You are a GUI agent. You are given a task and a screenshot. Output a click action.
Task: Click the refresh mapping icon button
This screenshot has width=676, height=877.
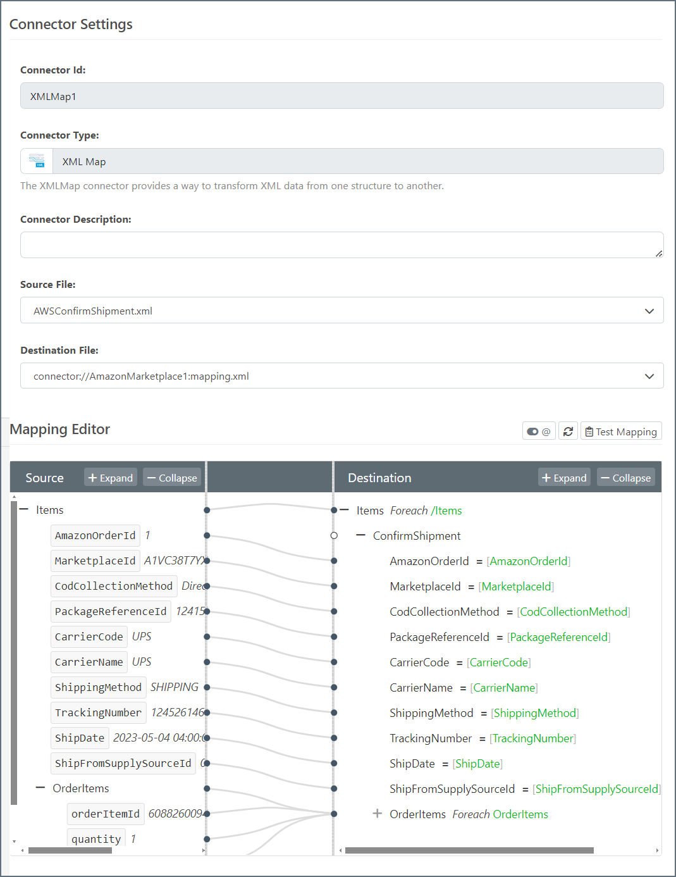[568, 432]
